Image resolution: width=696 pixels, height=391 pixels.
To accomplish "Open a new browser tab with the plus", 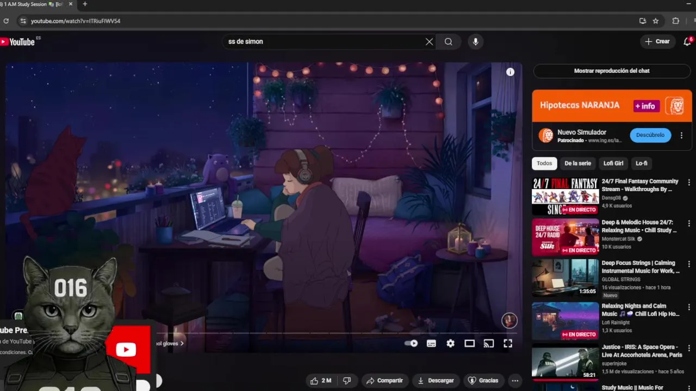I will 85,4.
